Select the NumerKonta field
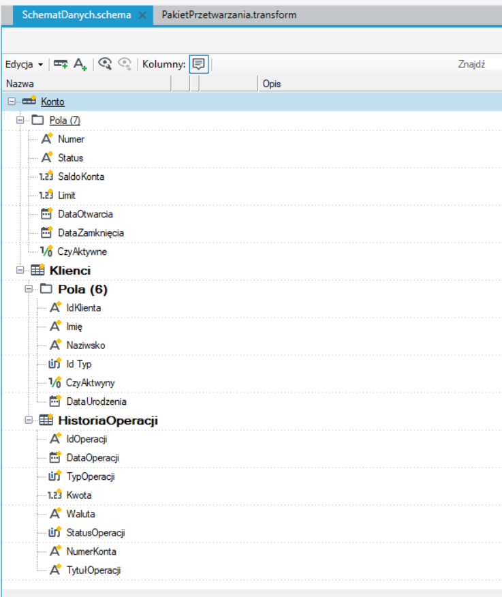The image size is (502, 597). 91,551
